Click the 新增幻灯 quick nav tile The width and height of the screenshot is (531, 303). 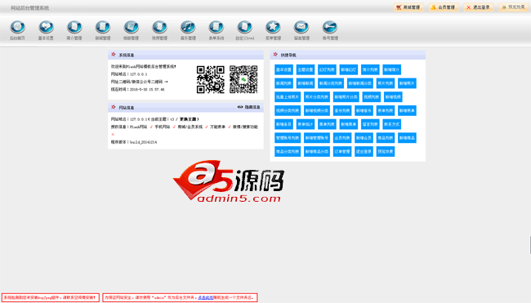(349, 69)
